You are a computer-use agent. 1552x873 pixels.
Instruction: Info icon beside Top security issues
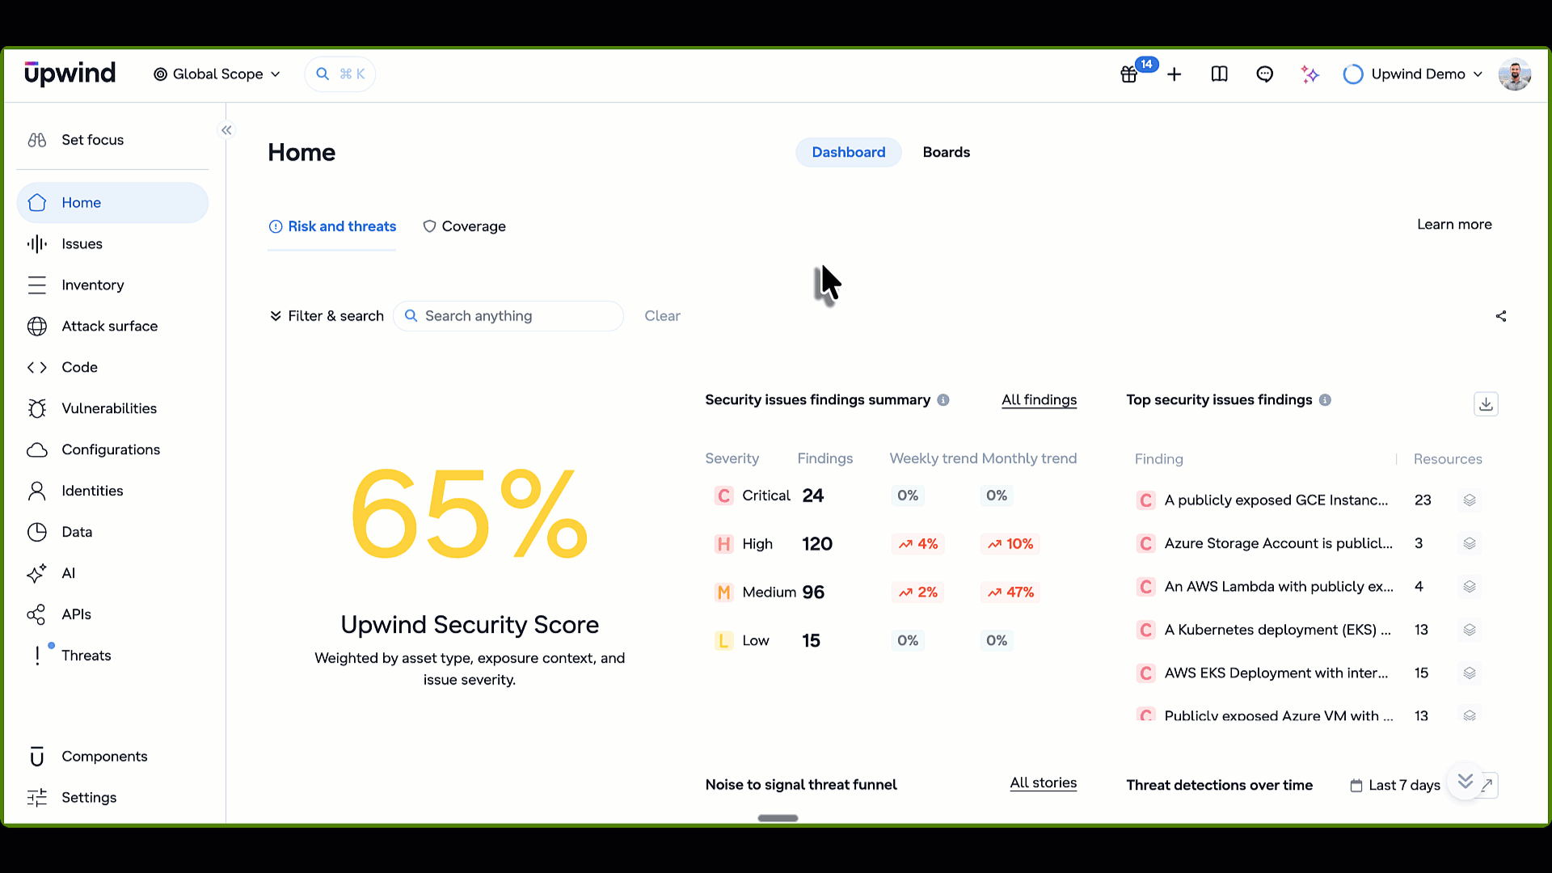[1325, 400]
